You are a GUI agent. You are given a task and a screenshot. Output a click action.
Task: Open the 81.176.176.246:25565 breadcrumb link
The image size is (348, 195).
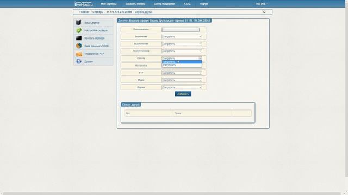(x=119, y=12)
